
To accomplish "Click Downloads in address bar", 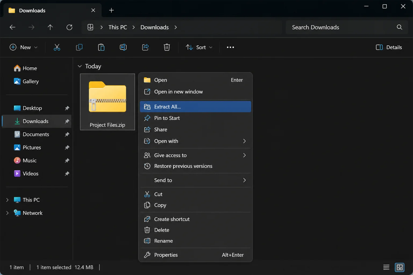I will click(x=155, y=27).
